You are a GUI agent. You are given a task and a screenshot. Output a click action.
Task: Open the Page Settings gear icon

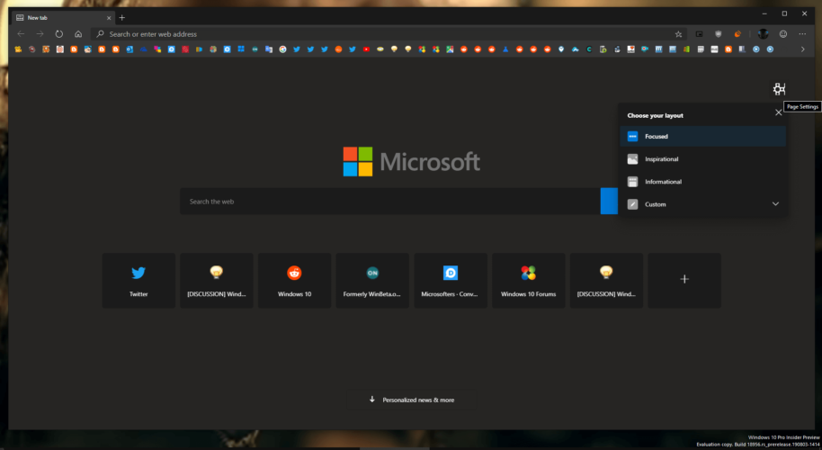point(779,88)
